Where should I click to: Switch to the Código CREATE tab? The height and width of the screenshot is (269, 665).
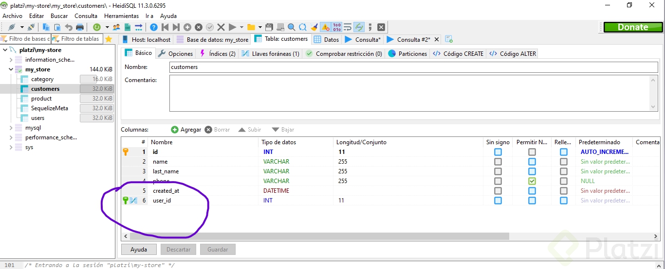[458, 54]
